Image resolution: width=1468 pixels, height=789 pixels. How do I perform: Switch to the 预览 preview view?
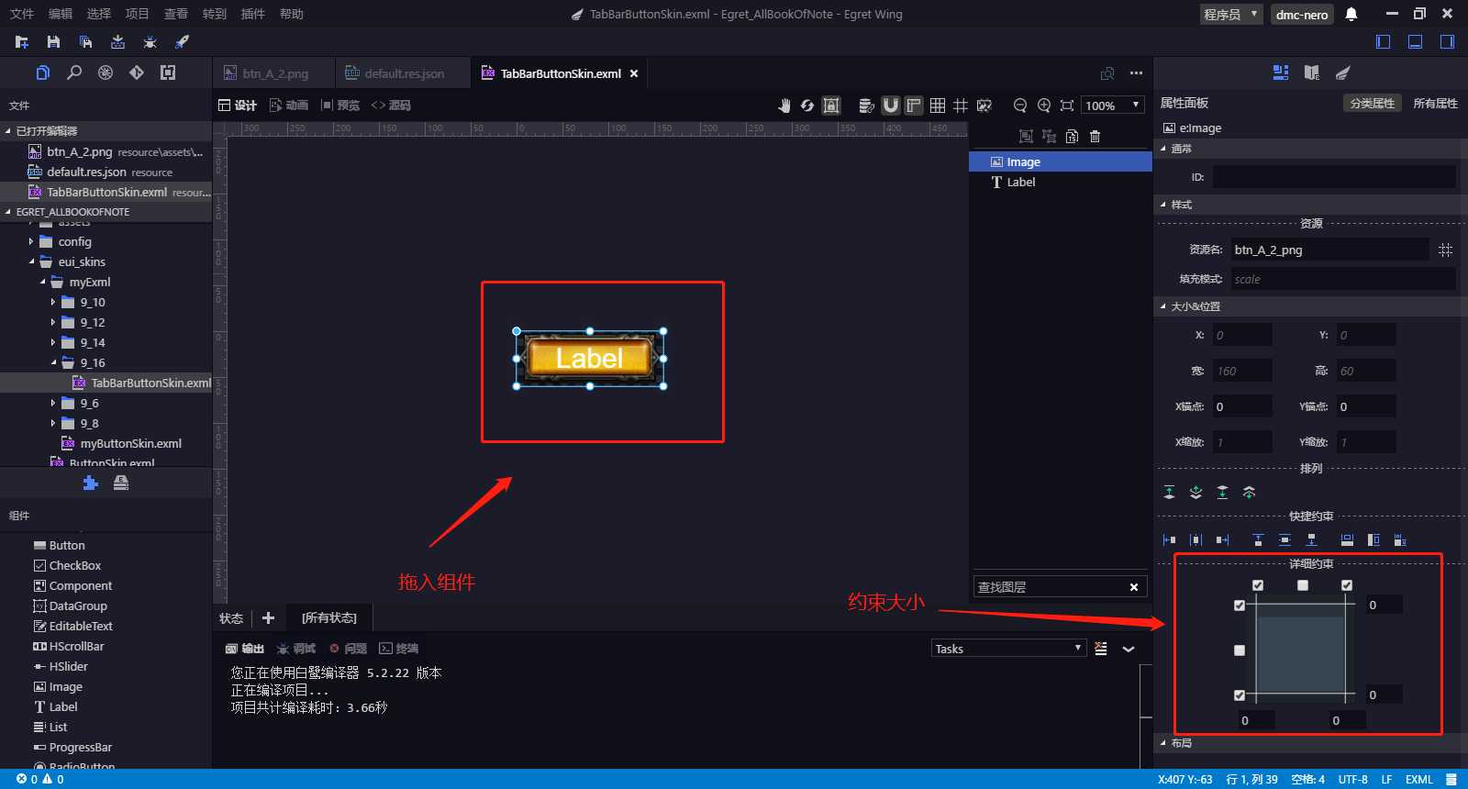tap(340, 106)
